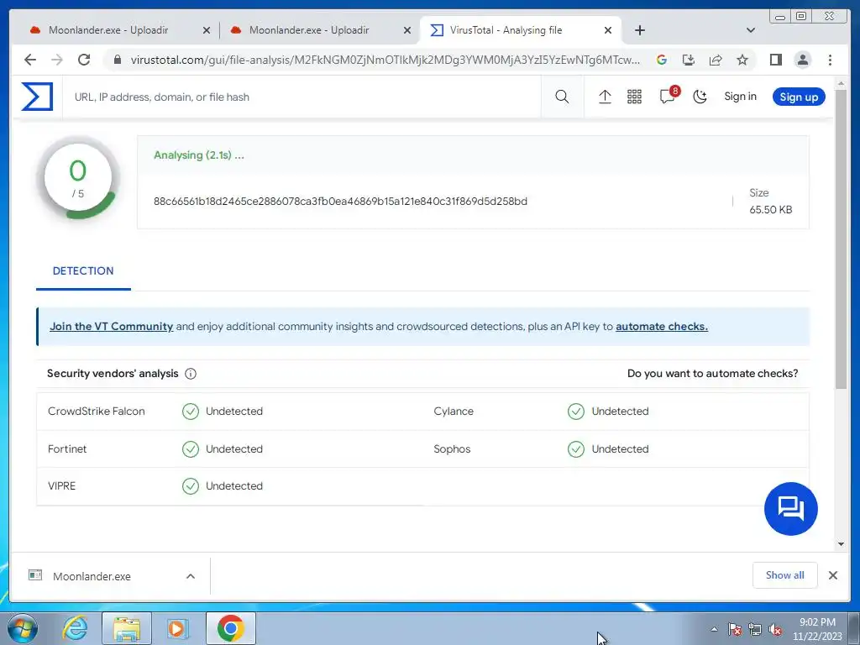Click the browser address bar URL

pyautogui.click(x=385, y=60)
